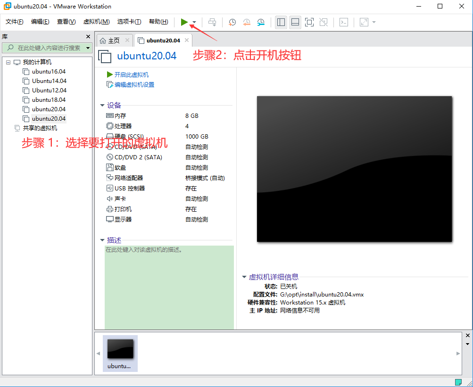Click into the VM description text area
473x387 pixels.
coord(169,287)
